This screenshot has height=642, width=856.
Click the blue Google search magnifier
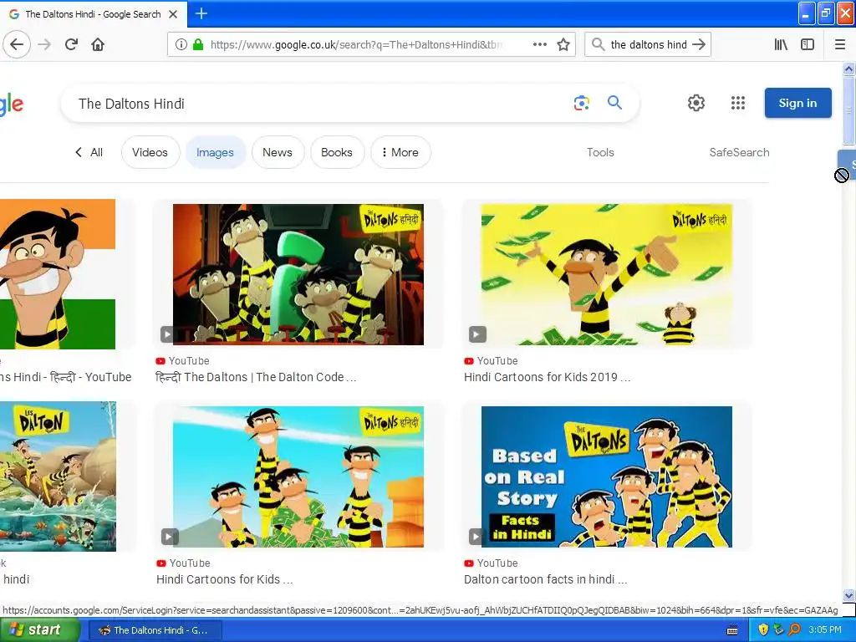(x=614, y=102)
